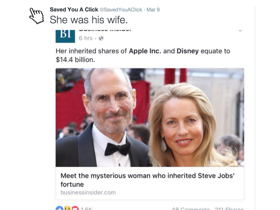Click the businessinsider.com source link

[88, 192]
